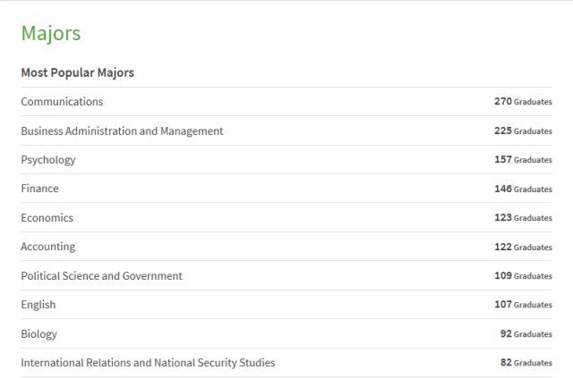The height and width of the screenshot is (378, 573).
Task: Select Political Science and Government
Action: point(101,276)
